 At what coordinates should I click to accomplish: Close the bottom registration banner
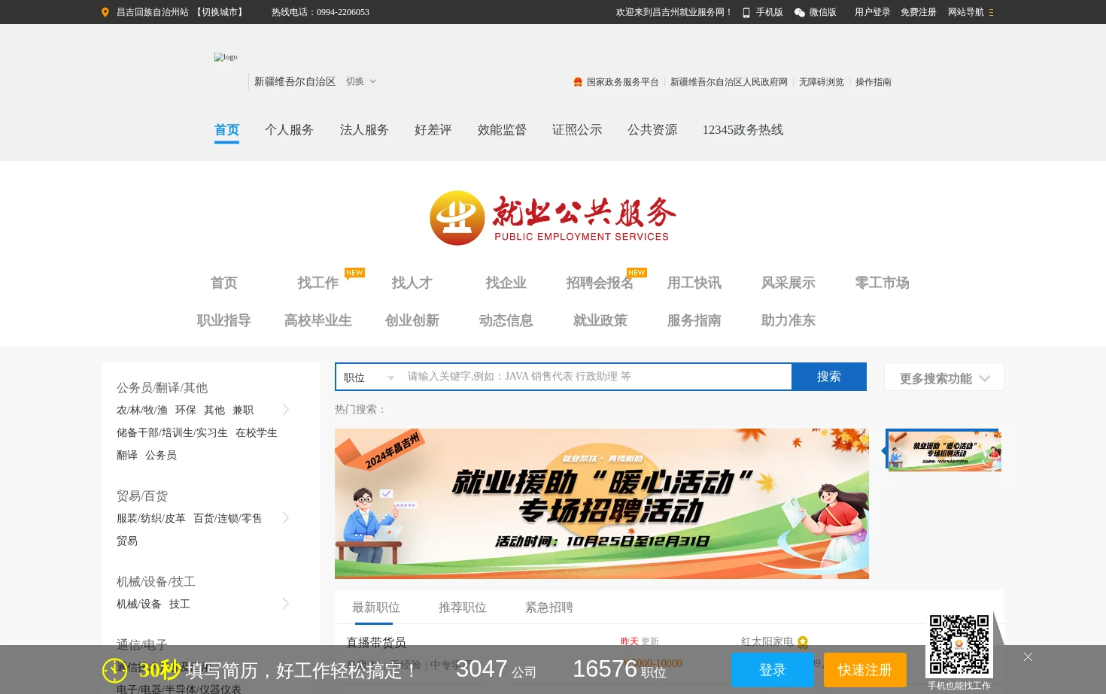1028,656
